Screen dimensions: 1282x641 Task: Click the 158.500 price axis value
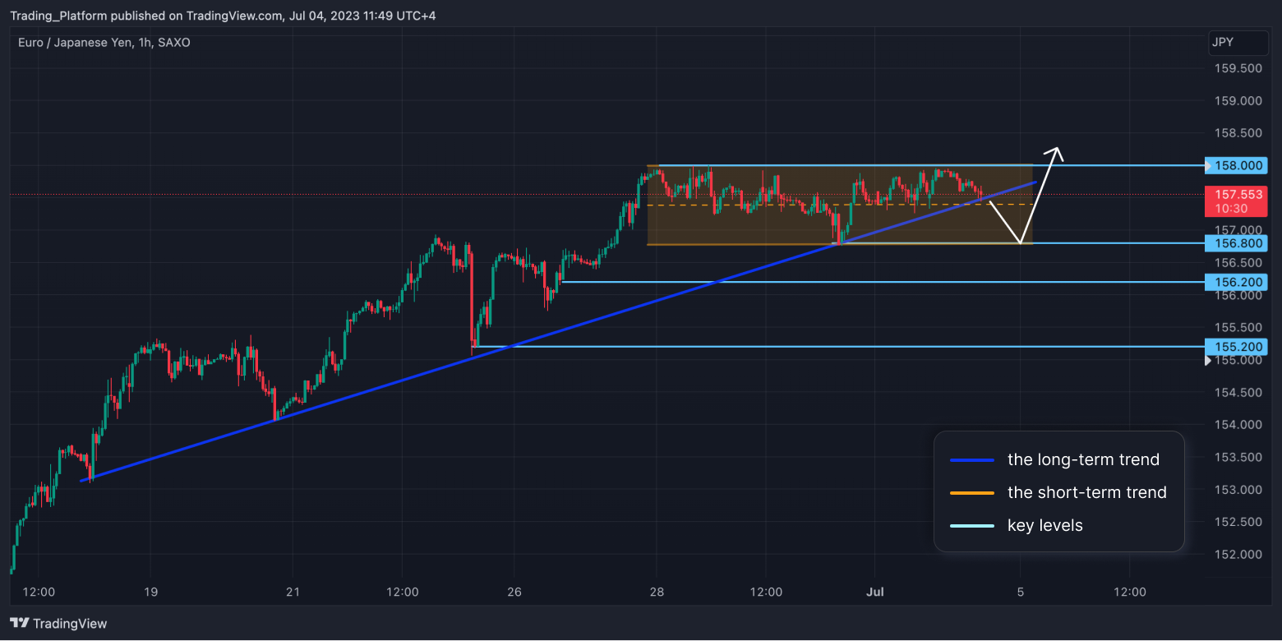coord(1238,133)
